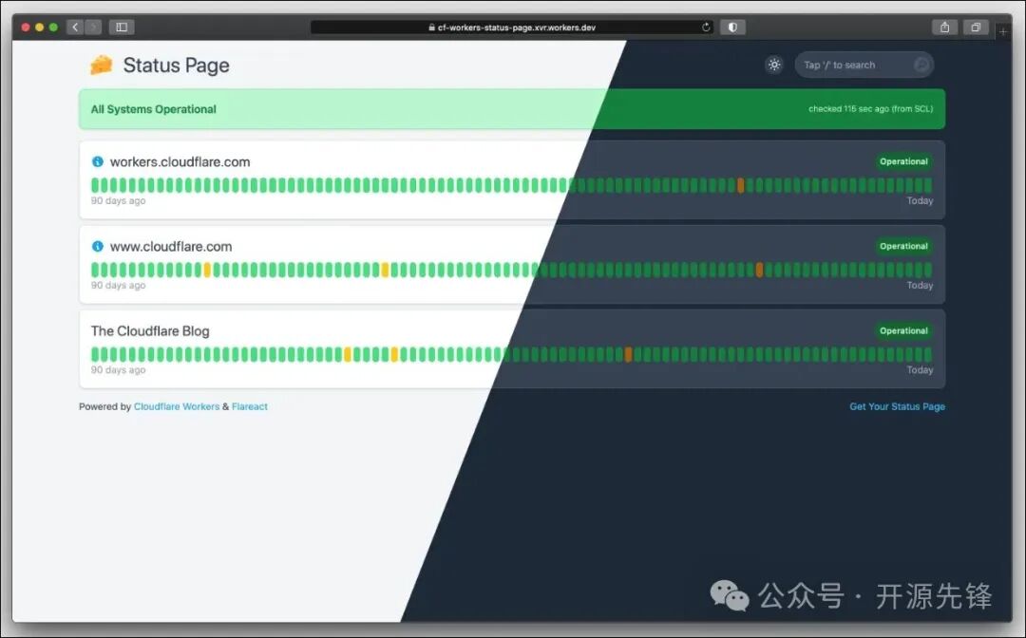
Task: Open the privacy report shield icon
Action: coord(732,27)
